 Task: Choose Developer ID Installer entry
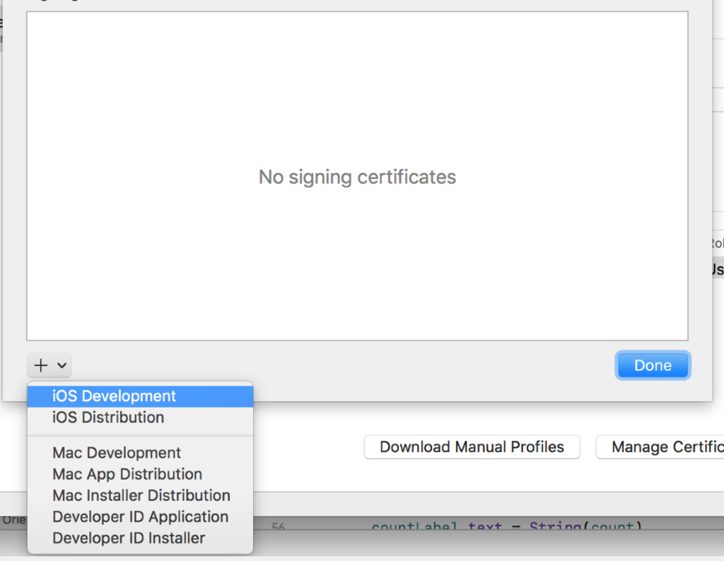click(141, 538)
